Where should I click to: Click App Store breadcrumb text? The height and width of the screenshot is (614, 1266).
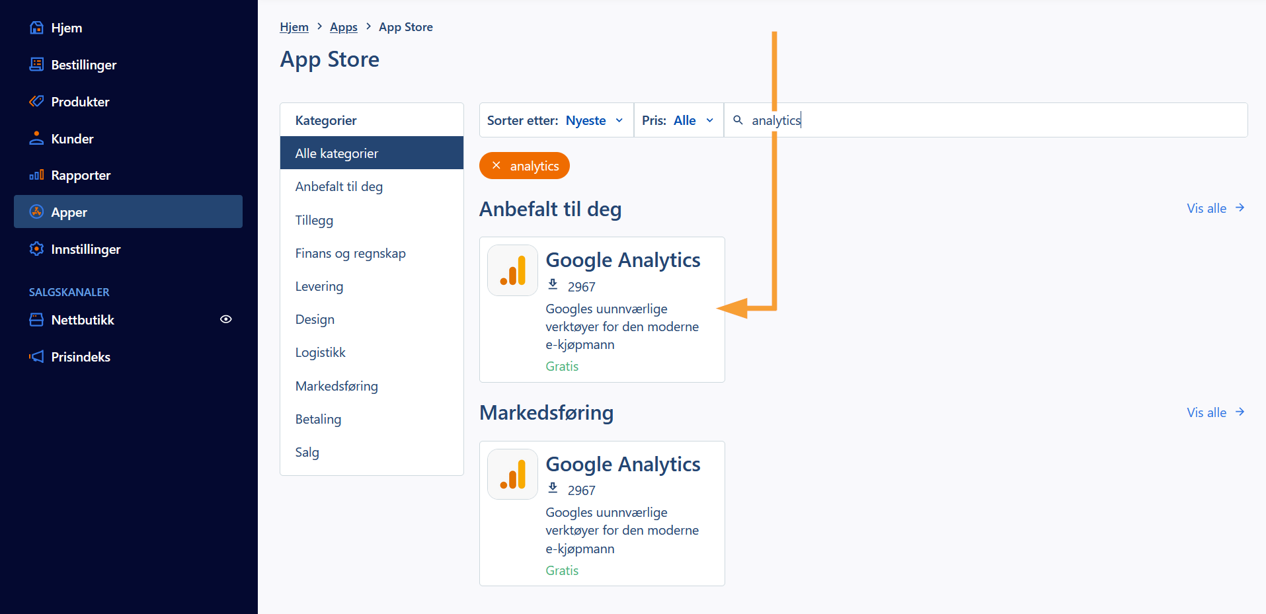click(406, 27)
